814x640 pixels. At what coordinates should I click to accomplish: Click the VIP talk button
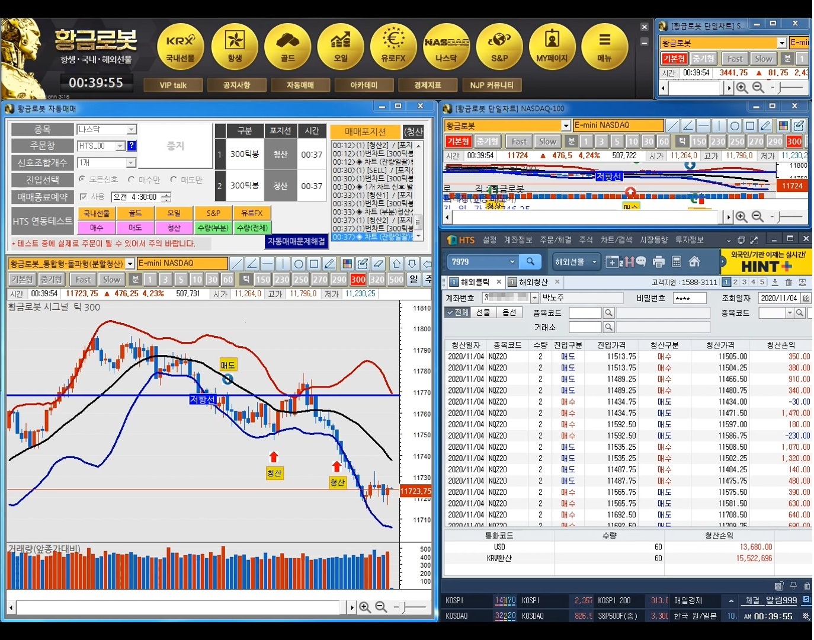pos(173,85)
